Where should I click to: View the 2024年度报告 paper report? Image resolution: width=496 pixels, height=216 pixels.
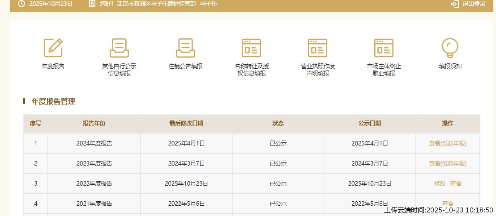(447, 144)
